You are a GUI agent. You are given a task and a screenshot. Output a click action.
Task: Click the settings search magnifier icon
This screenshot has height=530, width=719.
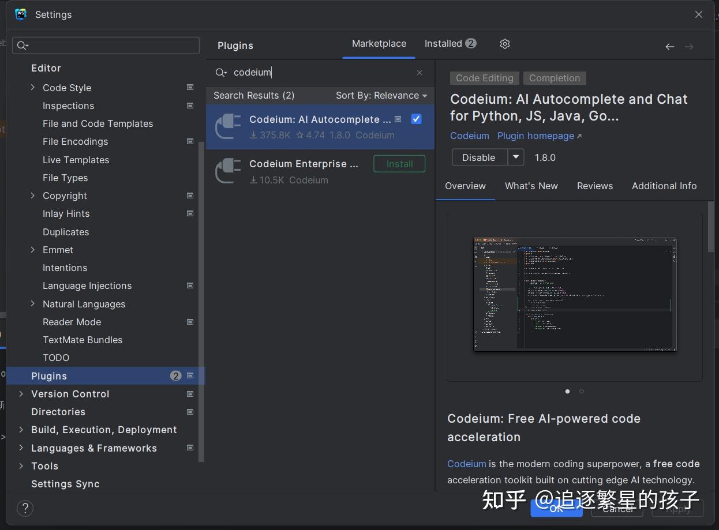pos(23,46)
